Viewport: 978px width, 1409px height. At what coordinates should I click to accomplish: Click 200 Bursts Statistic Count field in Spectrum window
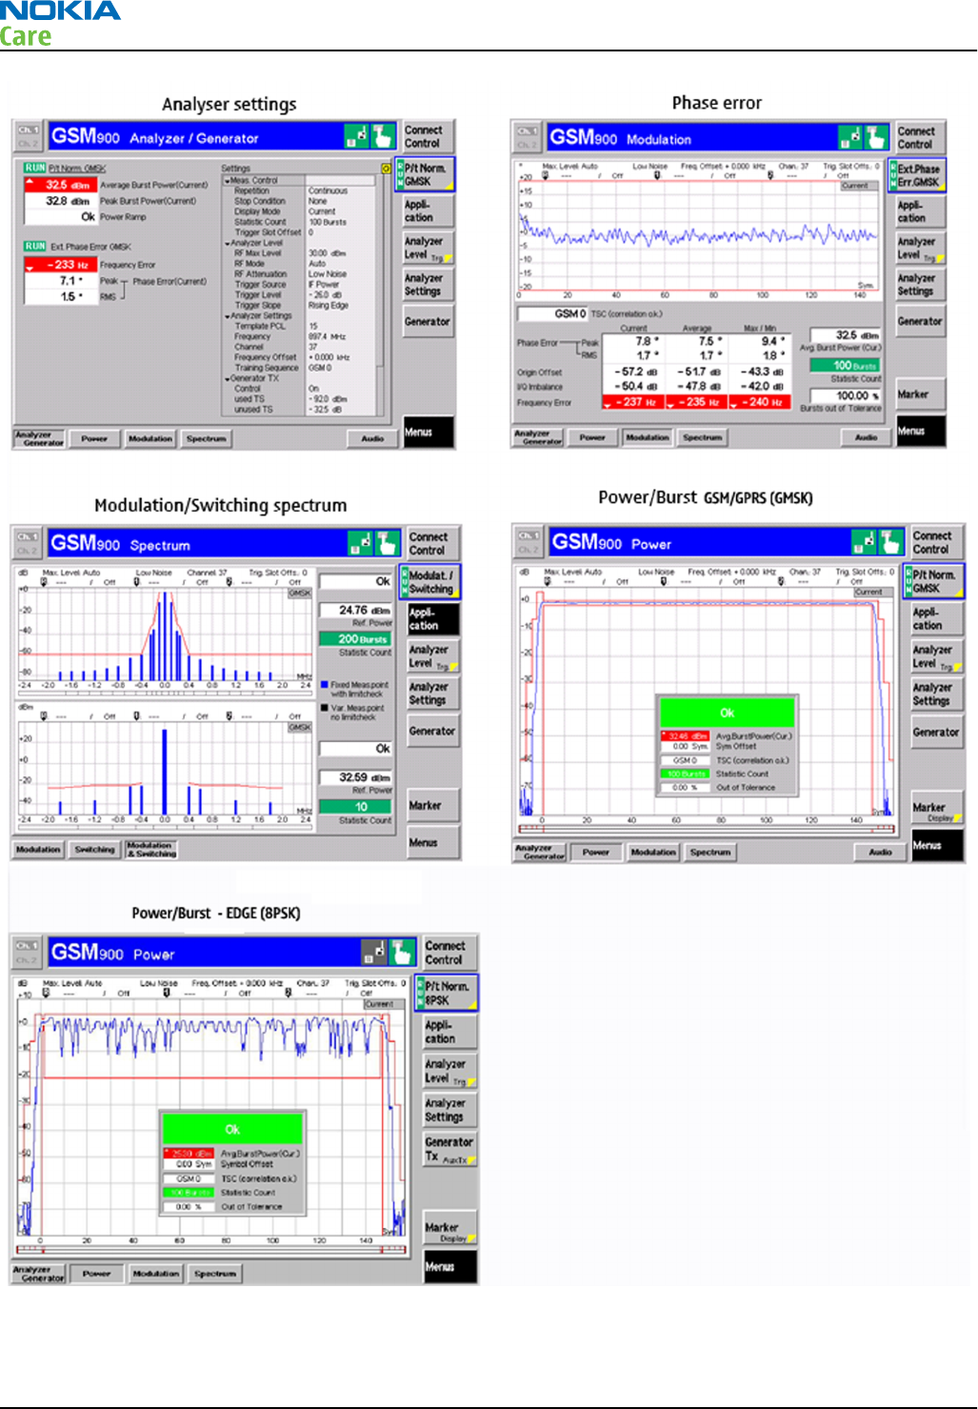tap(356, 639)
